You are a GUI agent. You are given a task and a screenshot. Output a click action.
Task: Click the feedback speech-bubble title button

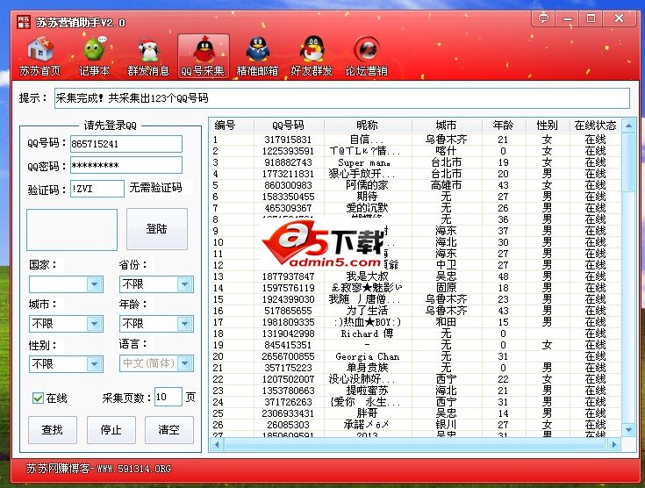(544, 18)
